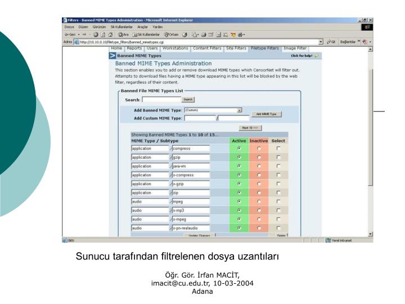Click the blue arrow icon by Banned MIME Types
The image size is (405, 304).
click(x=112, y=56)
